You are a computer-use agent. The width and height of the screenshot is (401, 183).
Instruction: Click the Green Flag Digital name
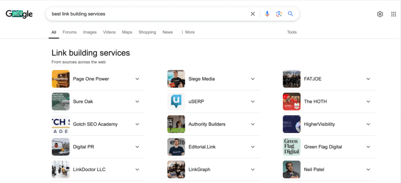click(323, 147)
